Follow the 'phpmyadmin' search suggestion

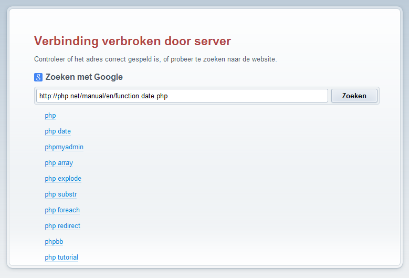[64, 147]
